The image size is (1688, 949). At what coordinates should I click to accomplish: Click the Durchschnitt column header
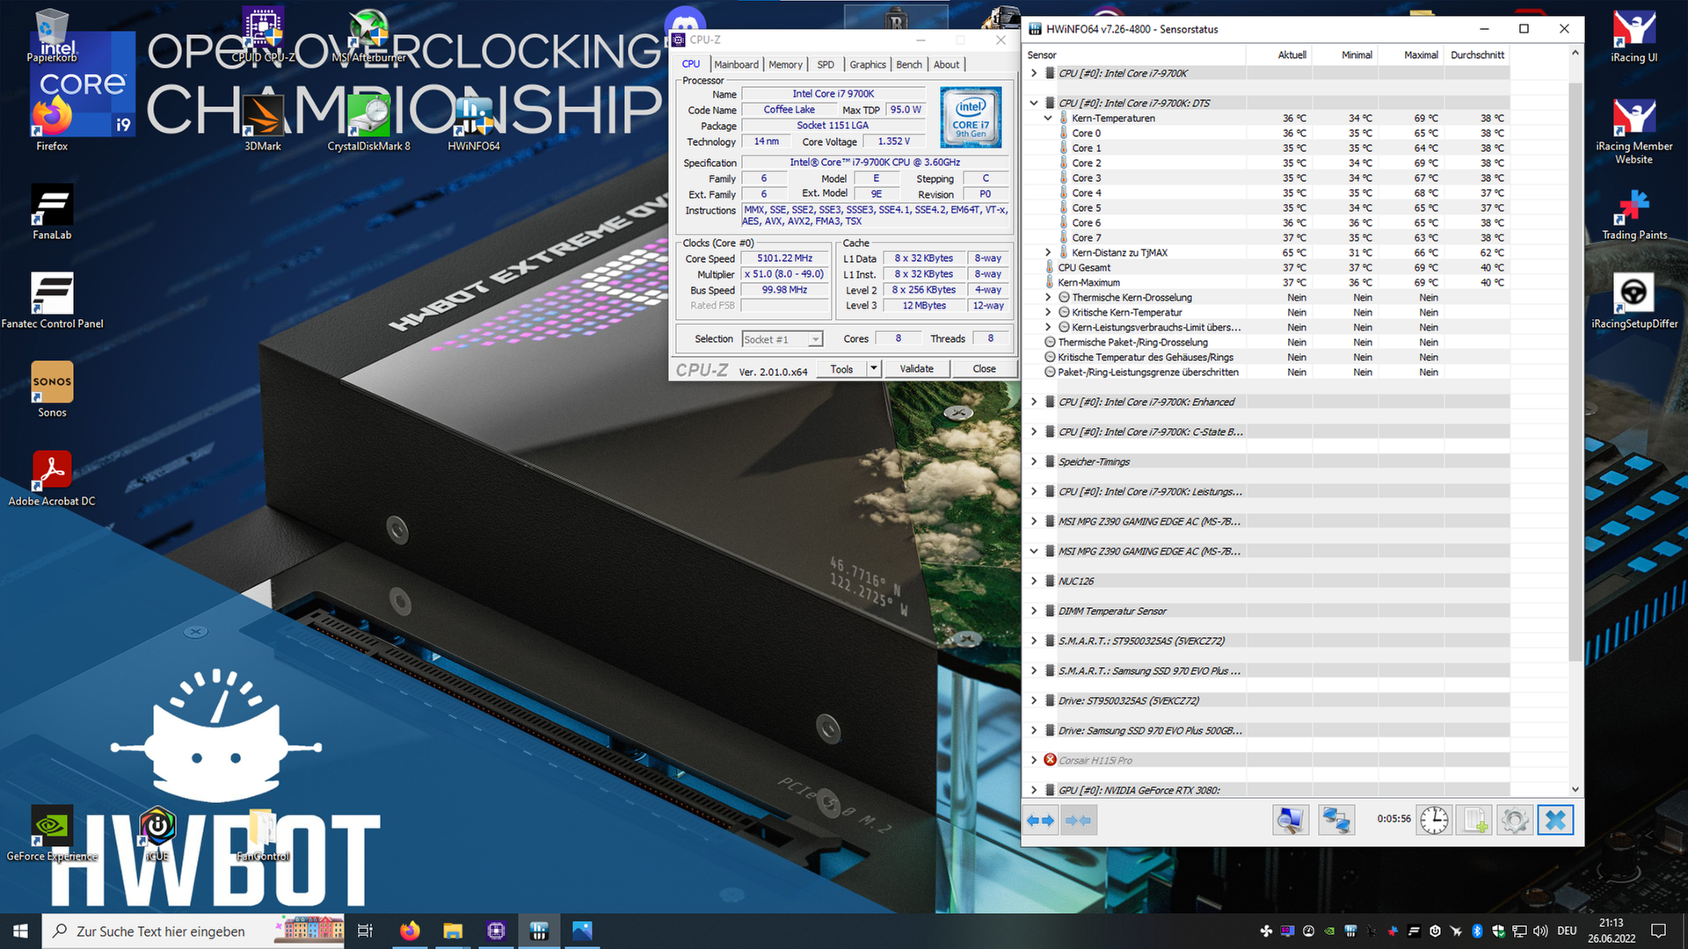[1477, 54]
